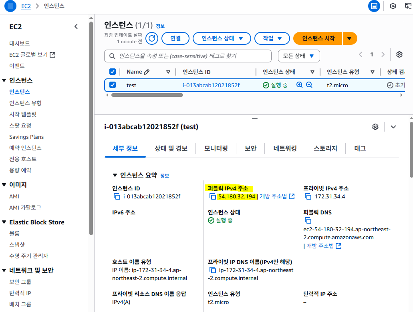
Task: Sort by Name column arrow
Action: [x=168, y=72]
